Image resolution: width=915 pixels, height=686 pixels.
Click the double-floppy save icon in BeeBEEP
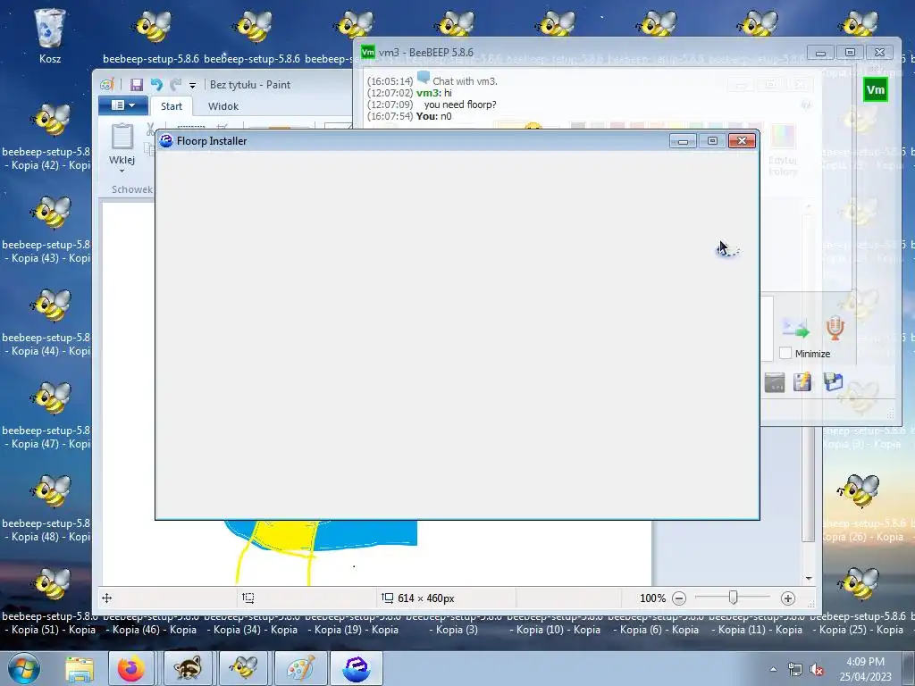(x=834, y=381)
